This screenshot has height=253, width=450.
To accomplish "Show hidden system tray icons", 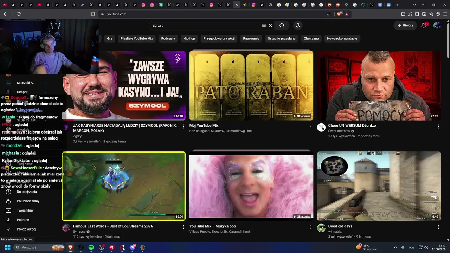I will click(x=395, y=247).
